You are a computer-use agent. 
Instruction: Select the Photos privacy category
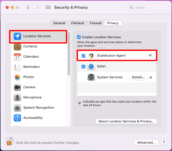pyautogui.click(x=29, y=77)
